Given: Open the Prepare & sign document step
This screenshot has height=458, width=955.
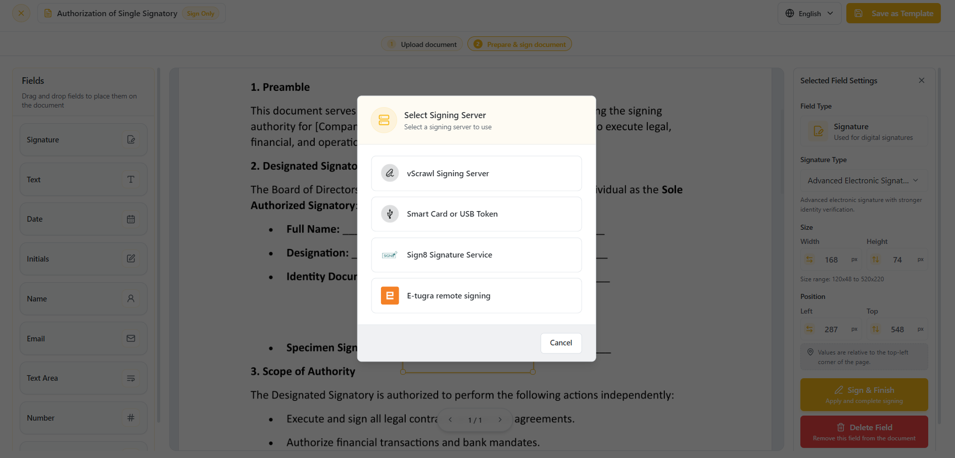Looking at the screenshot, I should point(519,44).
